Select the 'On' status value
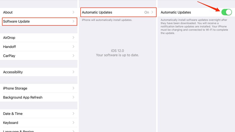This screenshot has height=132, width=235. pyautogui.click(x=147, y=12)
